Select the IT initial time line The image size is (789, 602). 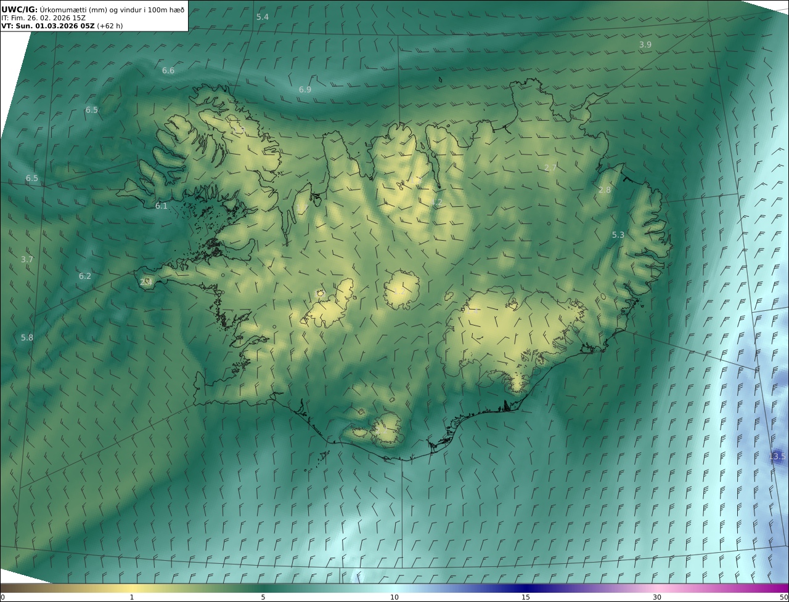point(44,17)
